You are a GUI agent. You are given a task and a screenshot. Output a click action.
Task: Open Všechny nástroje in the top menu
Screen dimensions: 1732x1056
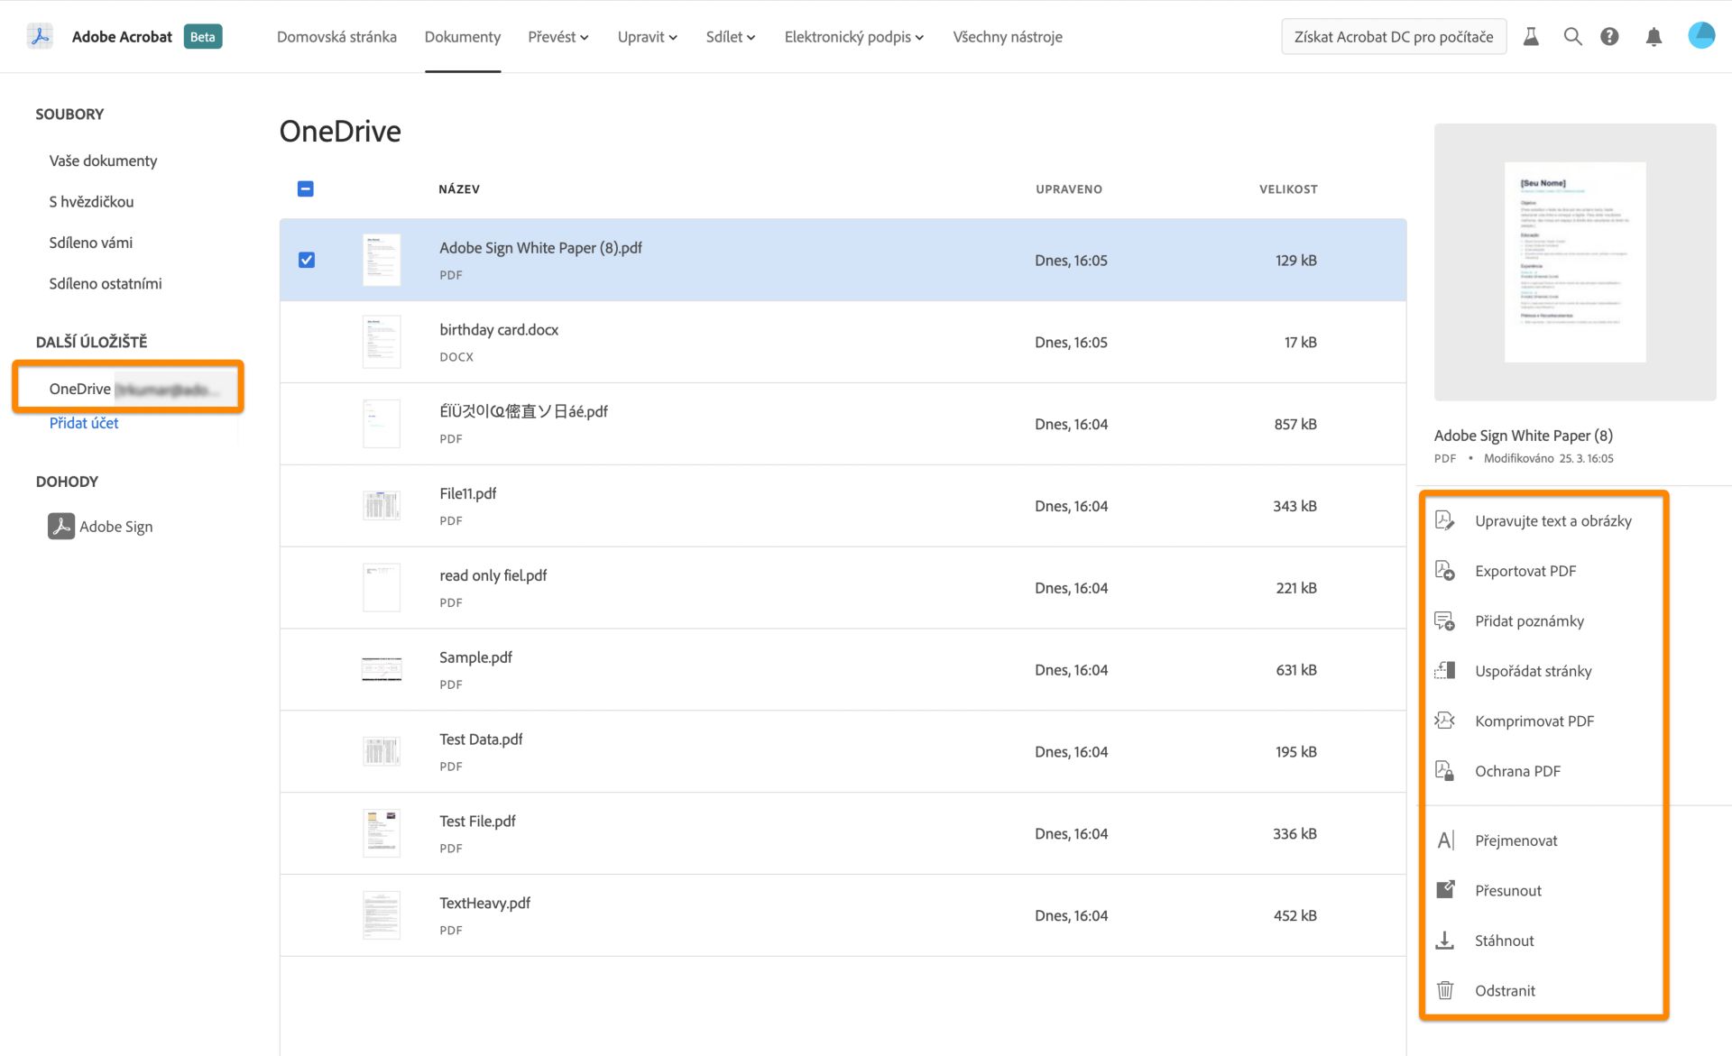coord(1008,37)
